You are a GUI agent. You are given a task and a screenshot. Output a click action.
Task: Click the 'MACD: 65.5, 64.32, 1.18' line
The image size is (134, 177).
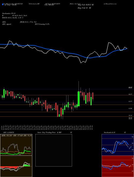click(x=13, y=18)
